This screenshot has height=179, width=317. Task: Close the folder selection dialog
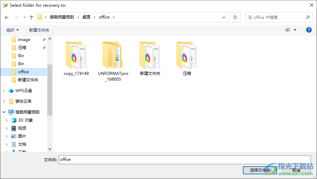[x=312, y=5]
